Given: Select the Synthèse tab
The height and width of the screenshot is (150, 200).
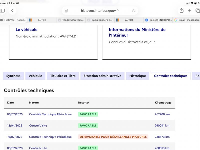Looking at the screenshot, I should point(13,76).
